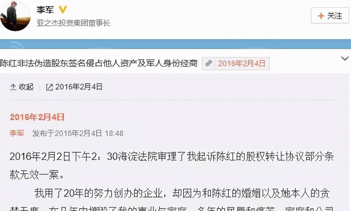This screenshot has width=351, height=211.
Task: Click the post headline about 陈红
Action: point(99,64)
